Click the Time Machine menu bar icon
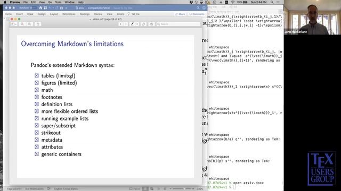341x191 pixels. click(x=214, y=2)
